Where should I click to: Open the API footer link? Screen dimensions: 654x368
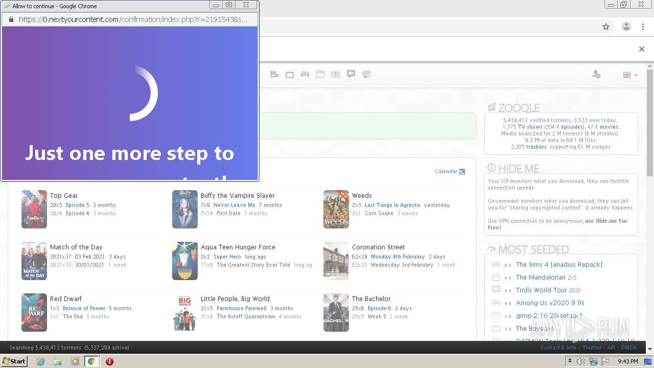[611, 348]
